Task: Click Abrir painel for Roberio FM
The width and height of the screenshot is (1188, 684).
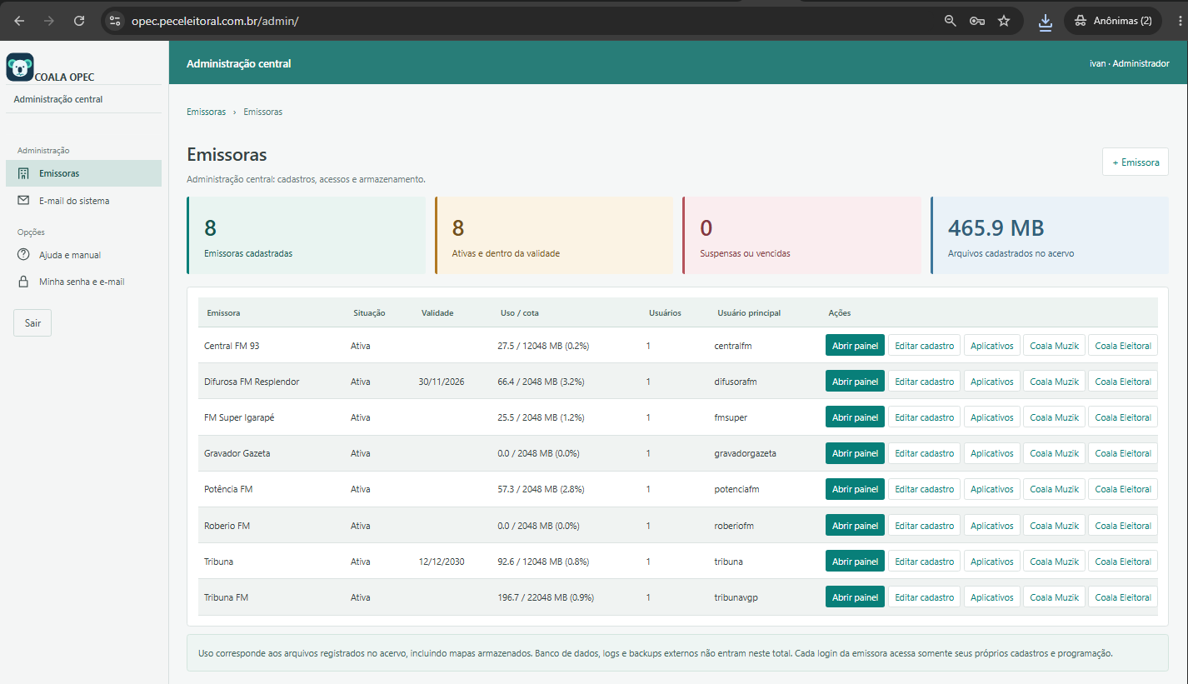Action: [855, 526]
